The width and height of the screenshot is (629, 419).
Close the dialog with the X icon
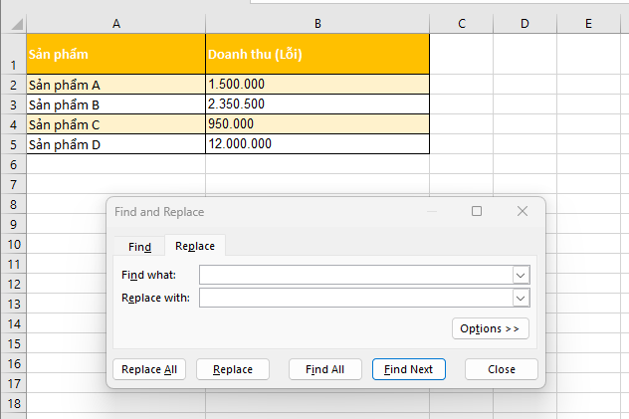[523, 211]
